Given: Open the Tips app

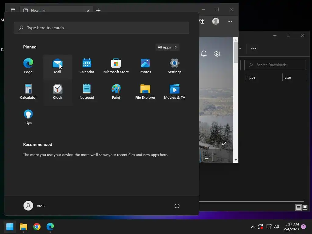Looking at the screenshot, I should (28, 117).
